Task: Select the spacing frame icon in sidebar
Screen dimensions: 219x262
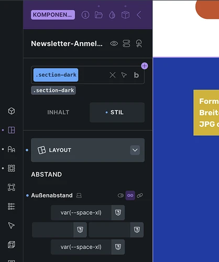Action: click(12, 168)
